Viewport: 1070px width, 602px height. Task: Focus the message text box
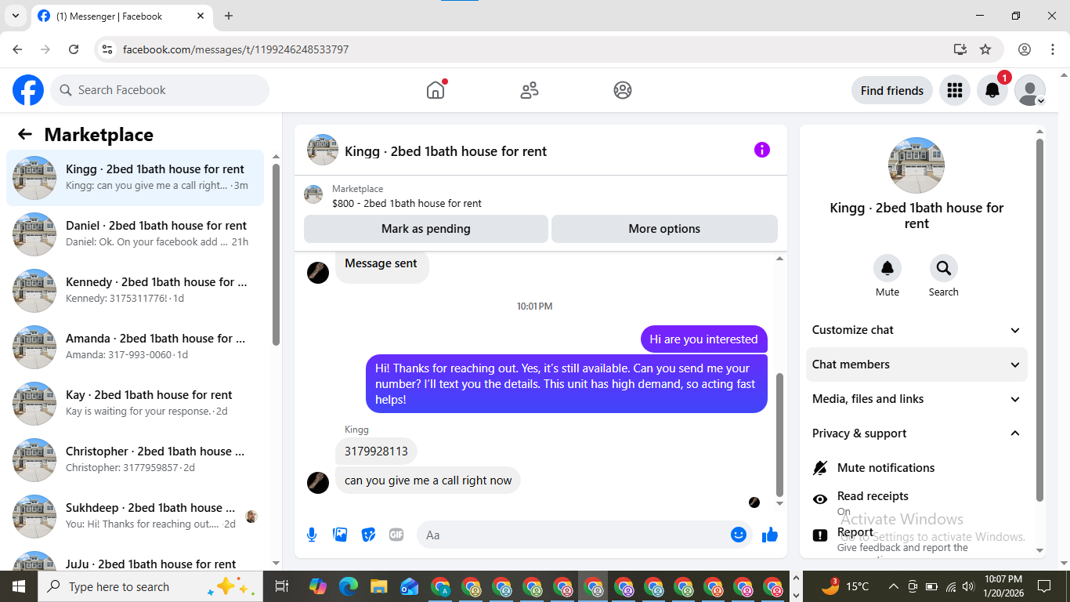point(573,535)
